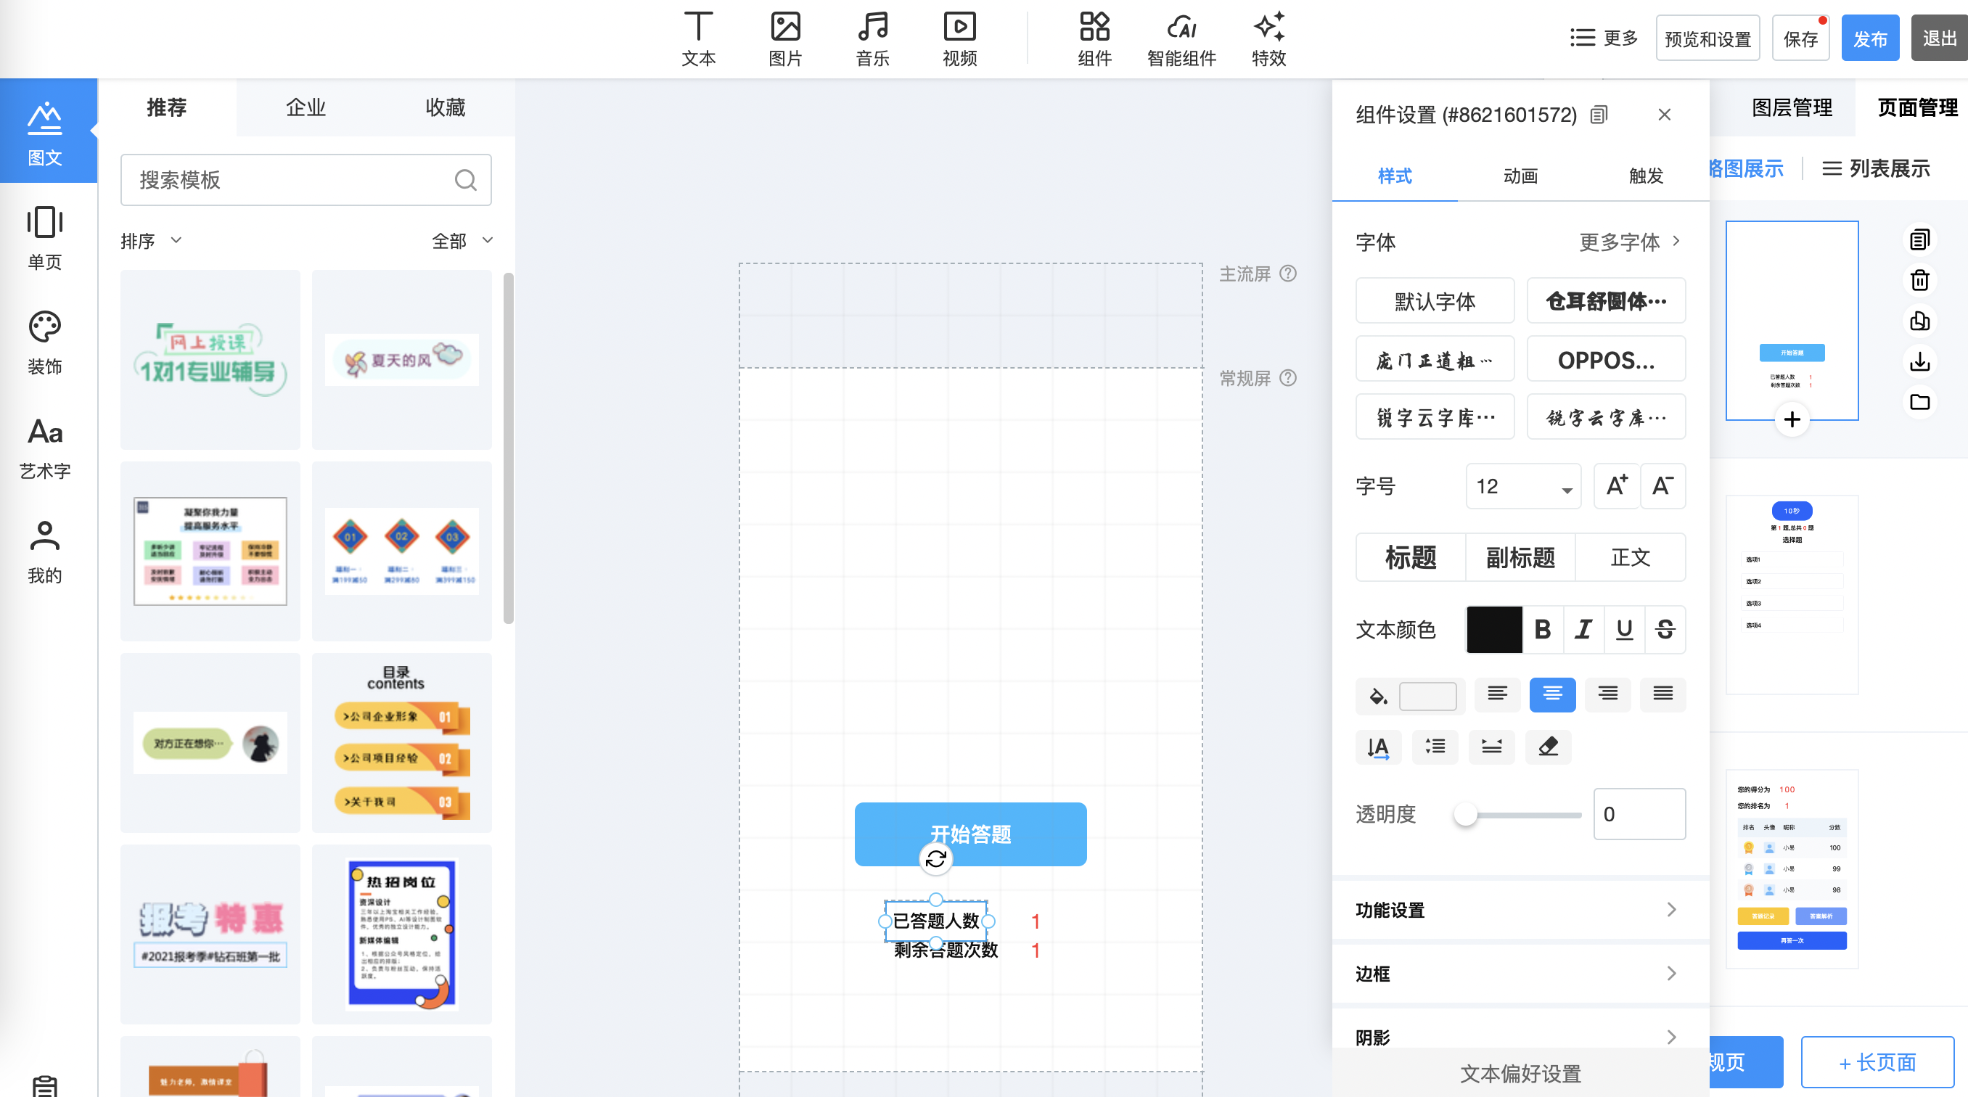Switch to the 企业 tab
The image size is (1968, 1097).
306,107
